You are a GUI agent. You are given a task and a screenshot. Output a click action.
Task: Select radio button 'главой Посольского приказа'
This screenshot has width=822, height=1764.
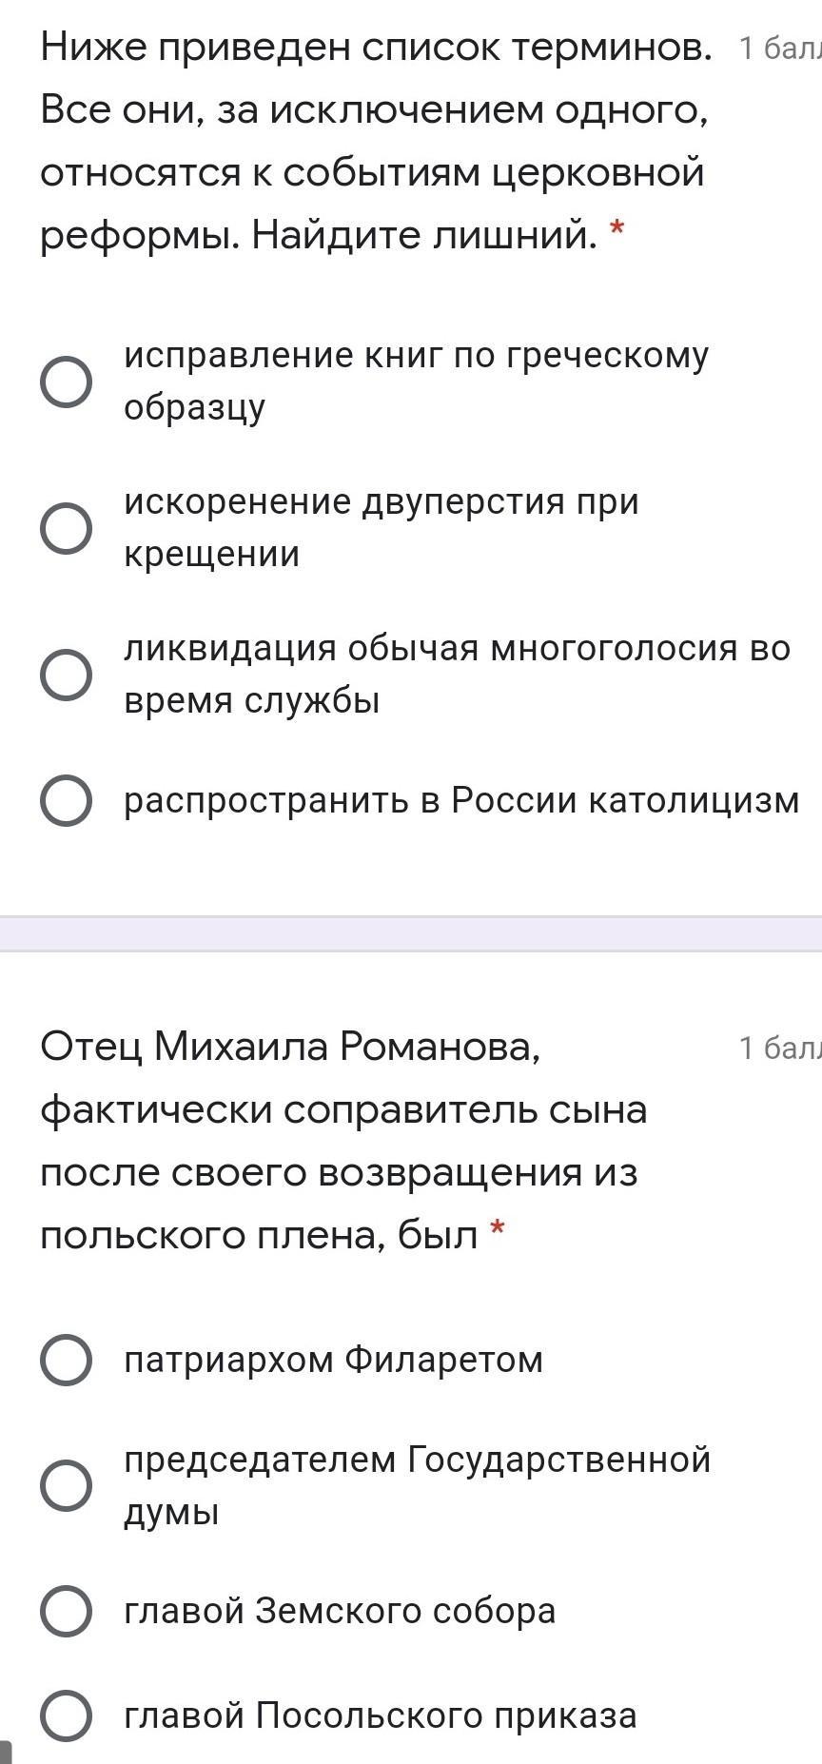(67, 1715)
